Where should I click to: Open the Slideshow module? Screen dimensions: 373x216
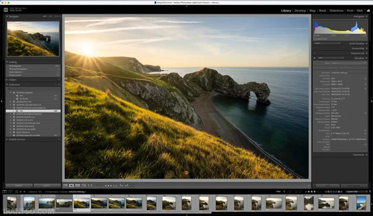(x=336, y=10)
